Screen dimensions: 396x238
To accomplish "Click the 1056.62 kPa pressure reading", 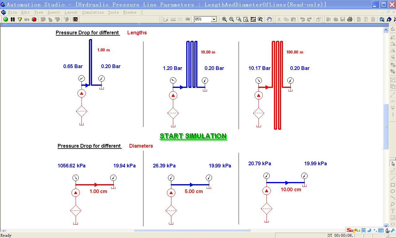I will point(72,166).
